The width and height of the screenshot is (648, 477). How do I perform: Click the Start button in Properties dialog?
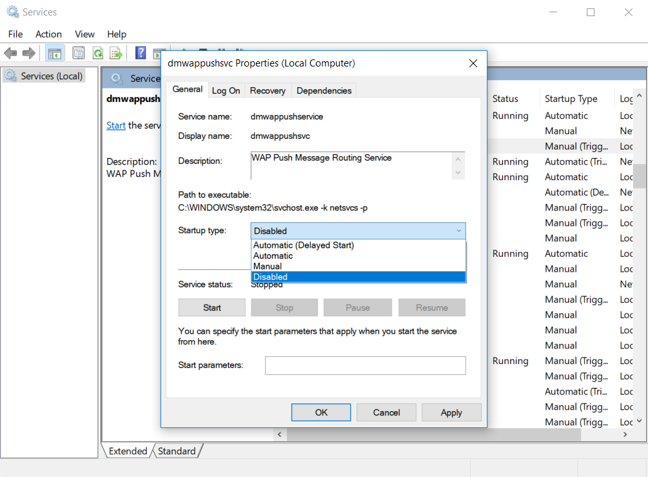point(212,307)
